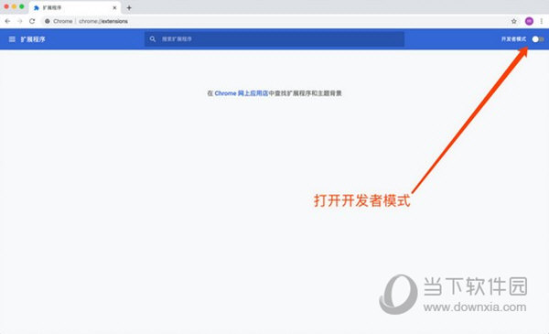The width and height of the screenshot is (549, 334).
Task: Reload the page with refresh icon
Action: (32, 21)
